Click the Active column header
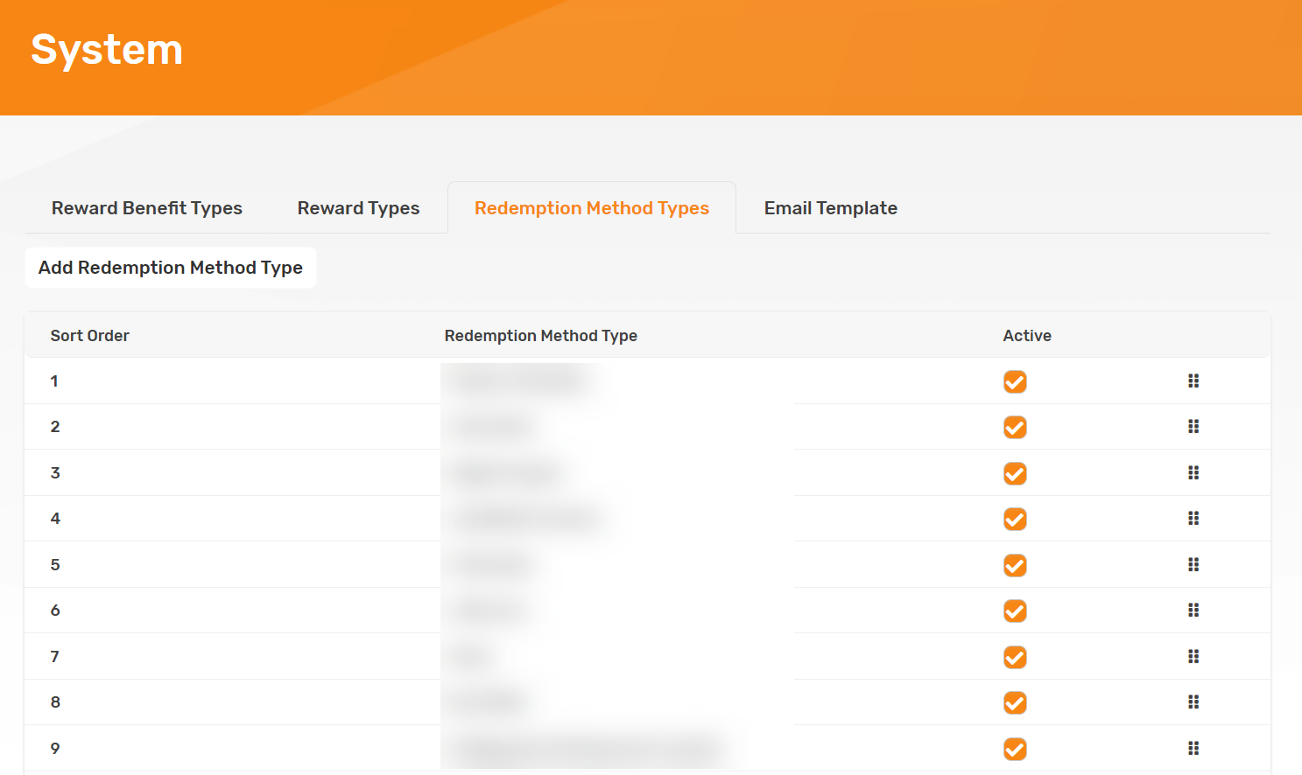 coord(1027,336)
